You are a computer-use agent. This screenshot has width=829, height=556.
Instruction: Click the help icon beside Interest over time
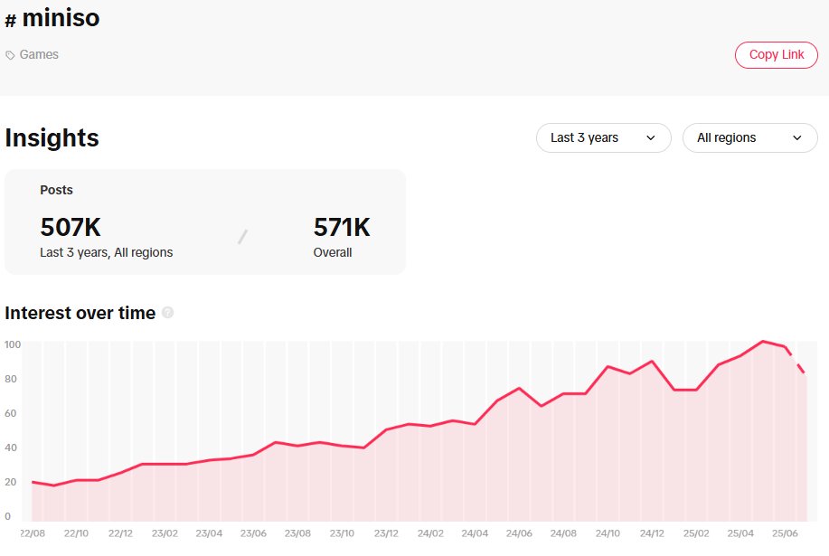coord(167,313)
